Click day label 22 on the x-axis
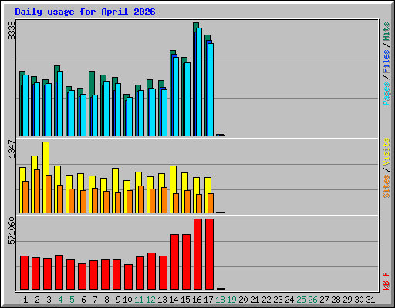The width and height of the screenshot is (395, 308). point(266,300)
